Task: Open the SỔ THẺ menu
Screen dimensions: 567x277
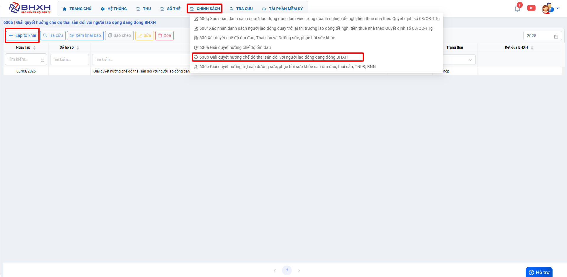Action: point(170,9)
